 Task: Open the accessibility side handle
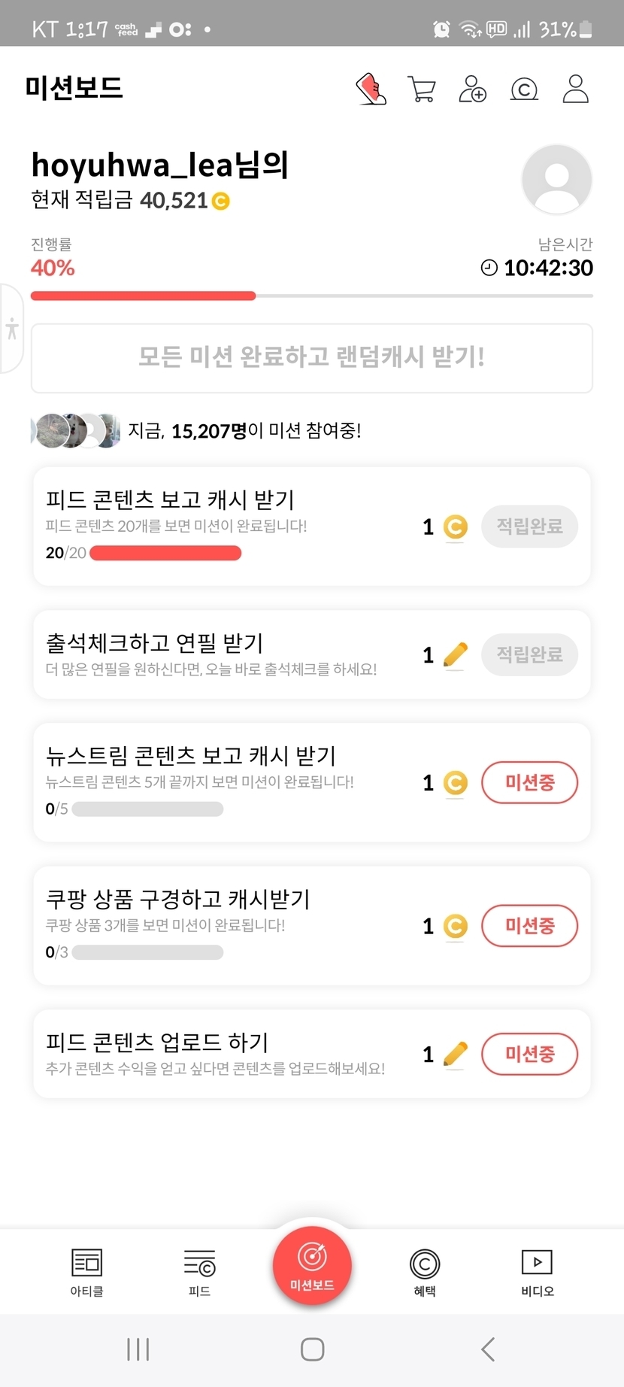tap(11, 329)
